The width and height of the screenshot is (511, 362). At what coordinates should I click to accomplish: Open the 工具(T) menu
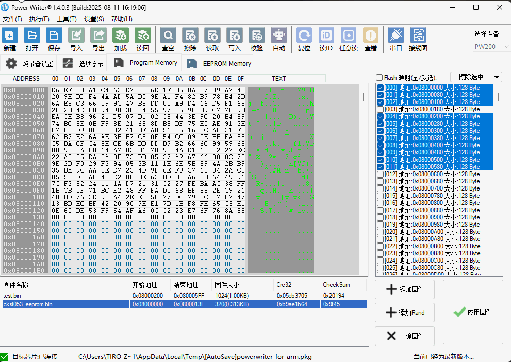point(67,19)
